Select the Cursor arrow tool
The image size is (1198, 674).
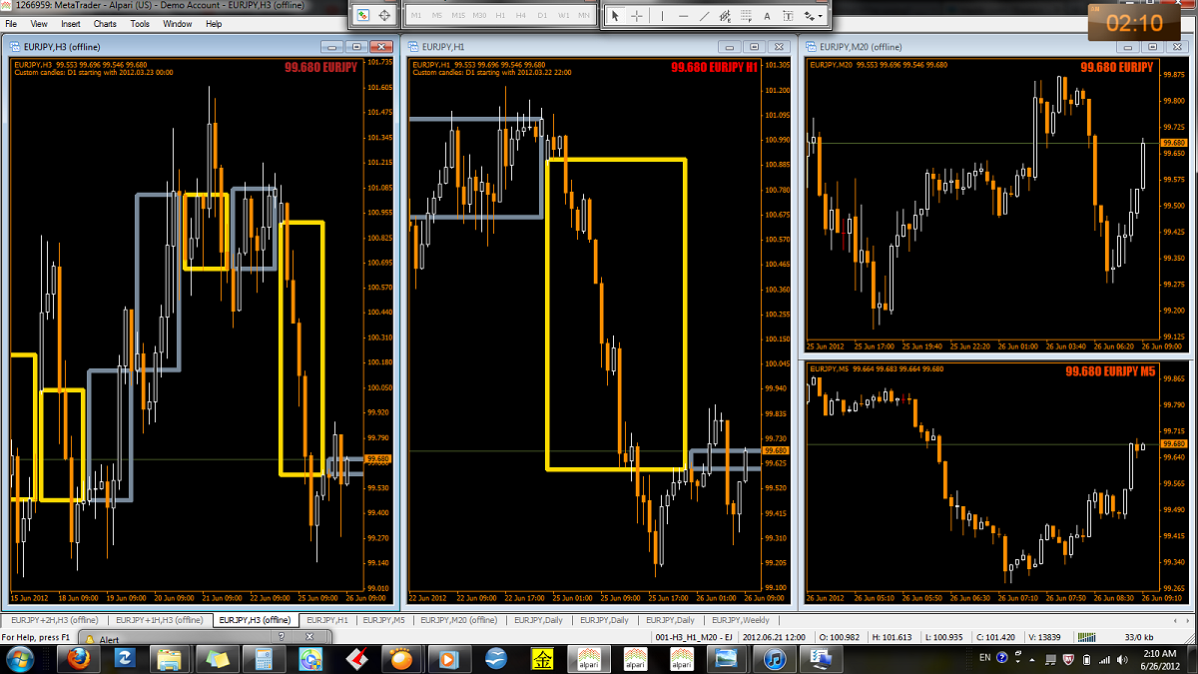[615, 16]
